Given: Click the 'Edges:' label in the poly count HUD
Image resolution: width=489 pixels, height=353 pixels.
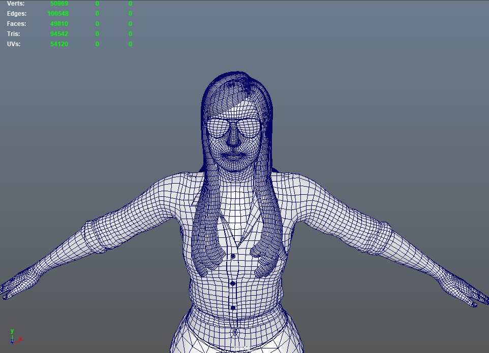Looking at the screenshot, I should click(17, 14).
